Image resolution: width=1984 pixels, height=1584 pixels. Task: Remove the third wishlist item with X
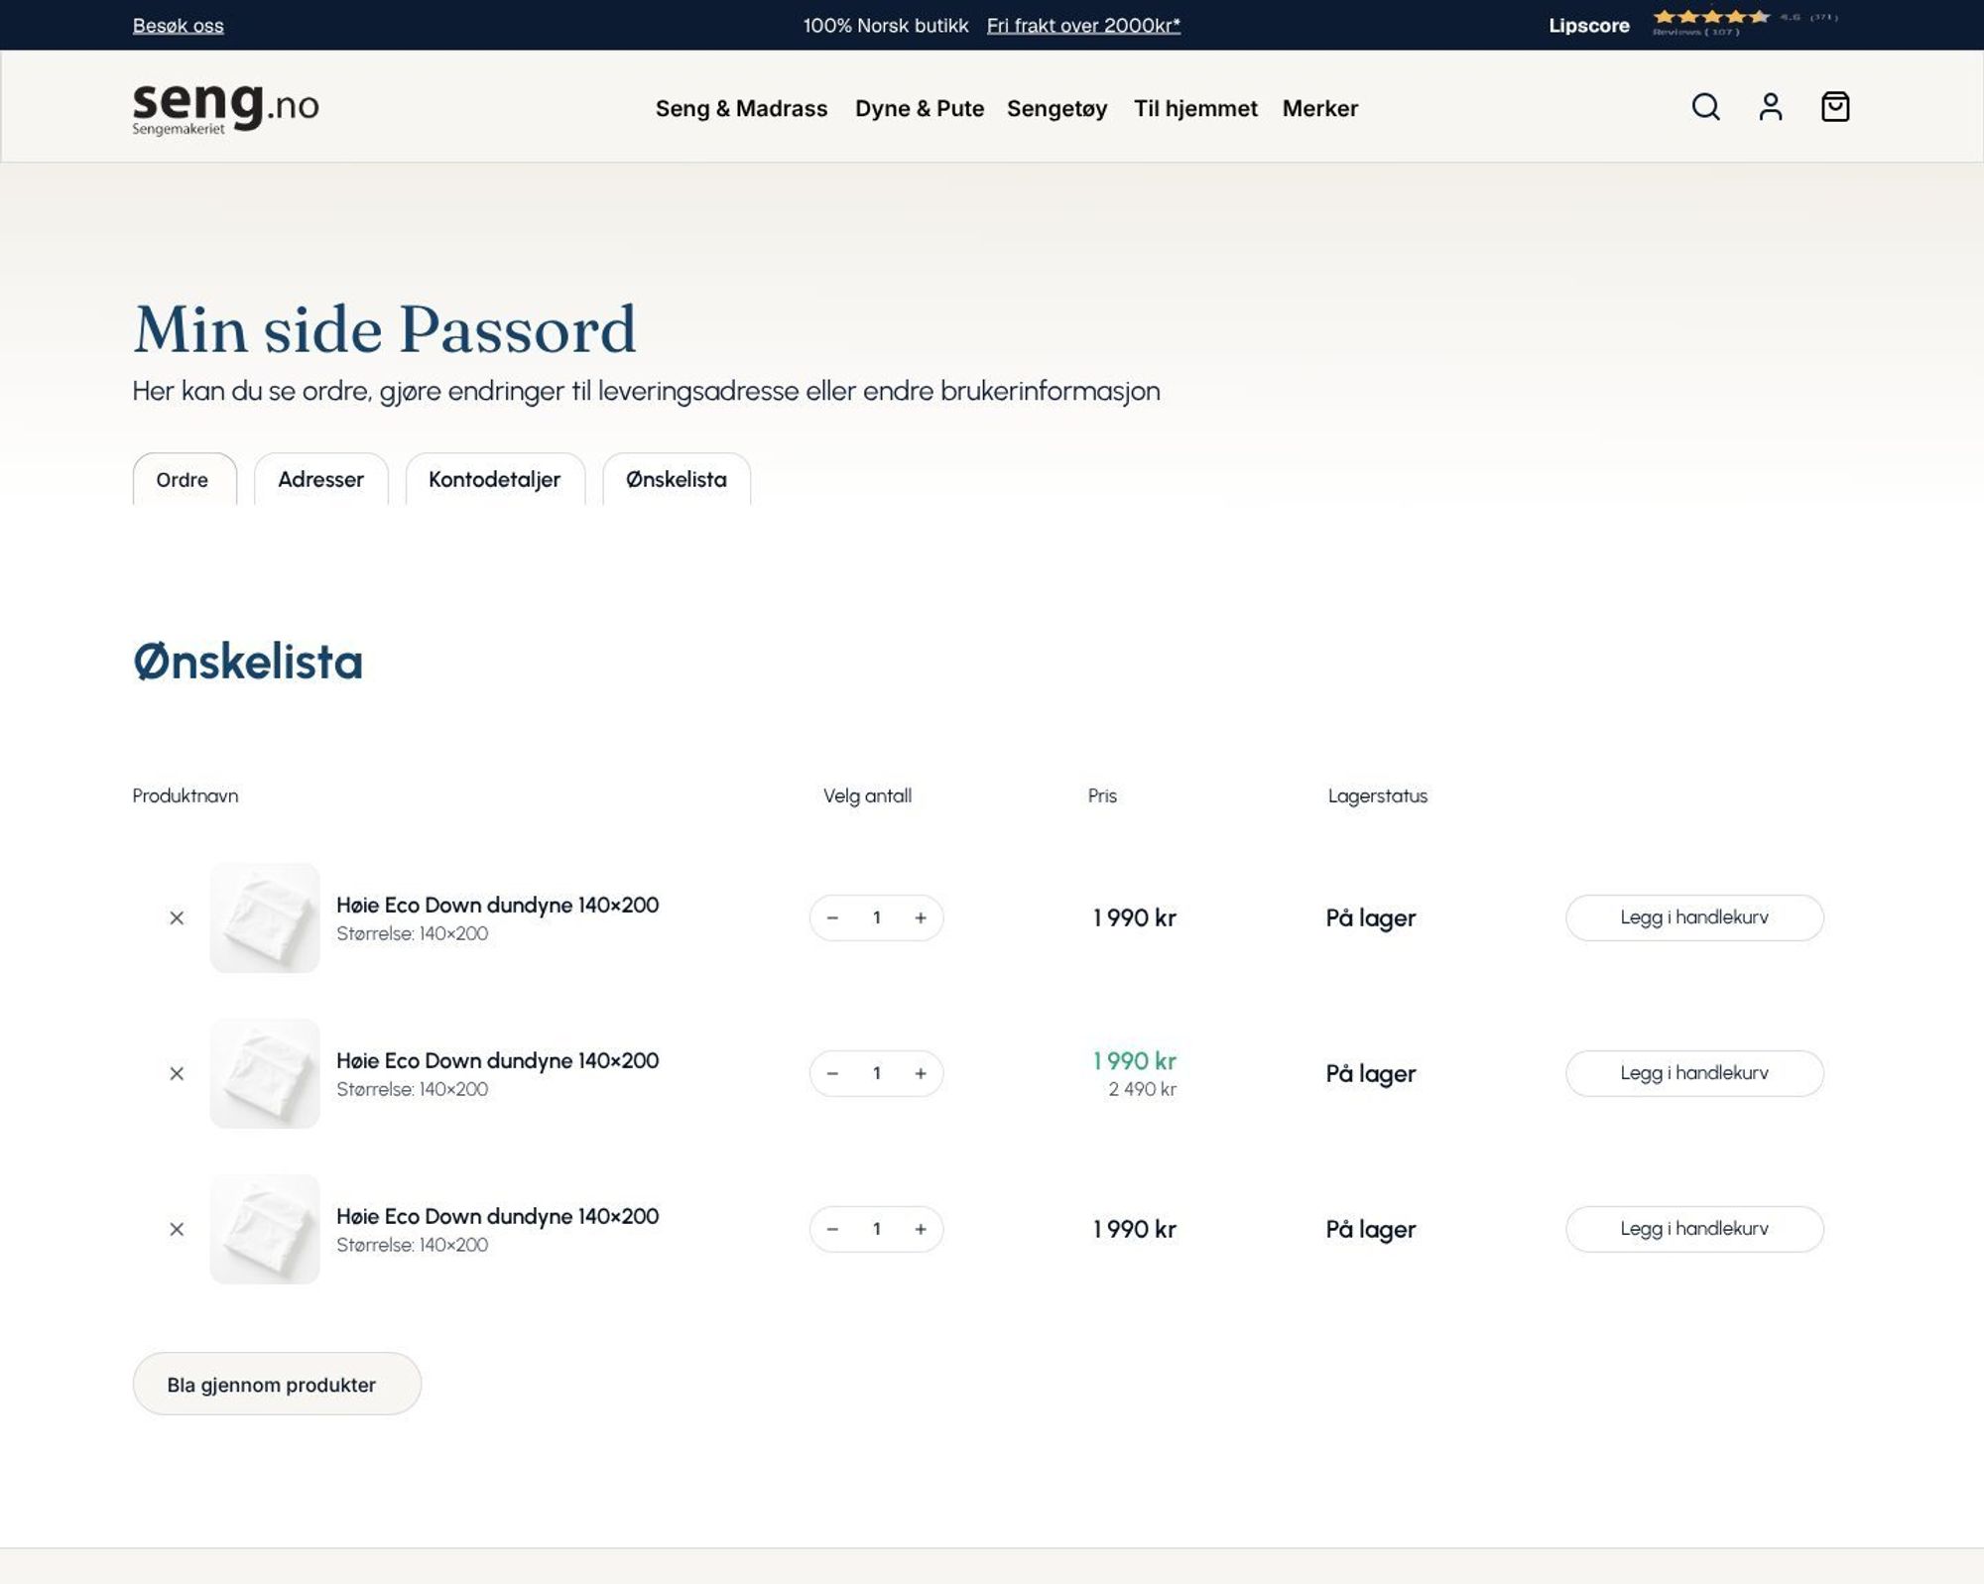(x=177, y=1229)
